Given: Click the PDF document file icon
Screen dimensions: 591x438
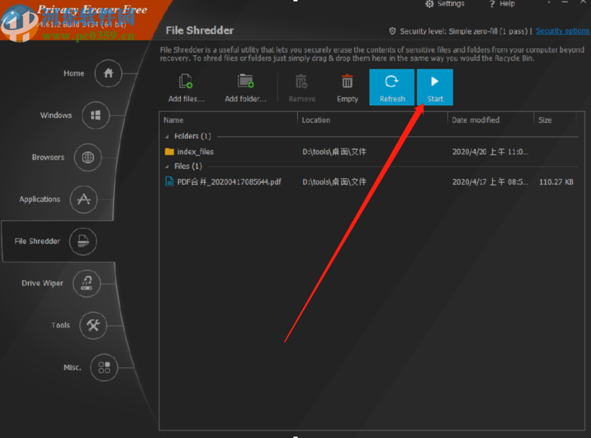Looking at the screenshot, I should pos(169,182).
